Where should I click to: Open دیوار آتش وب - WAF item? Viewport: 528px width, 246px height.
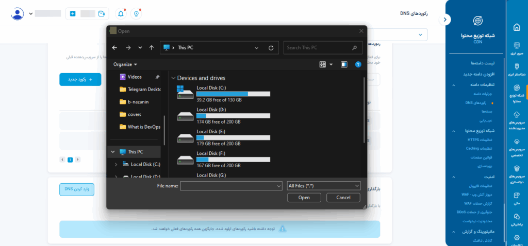[477, 195]
